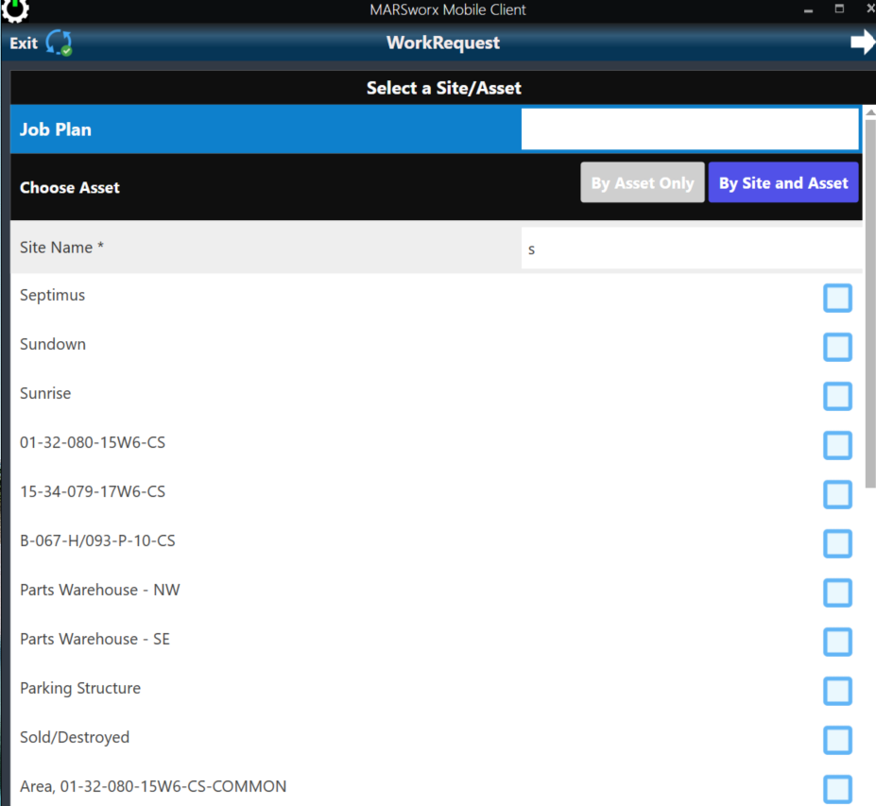Viewport: 876px width, 806px height.
Task: Click the vertical scrollbar thumb
Action: tap(870, 303)
